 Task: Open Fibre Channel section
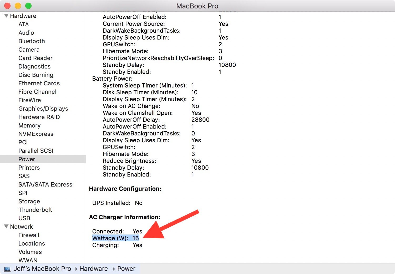point(37,92)
